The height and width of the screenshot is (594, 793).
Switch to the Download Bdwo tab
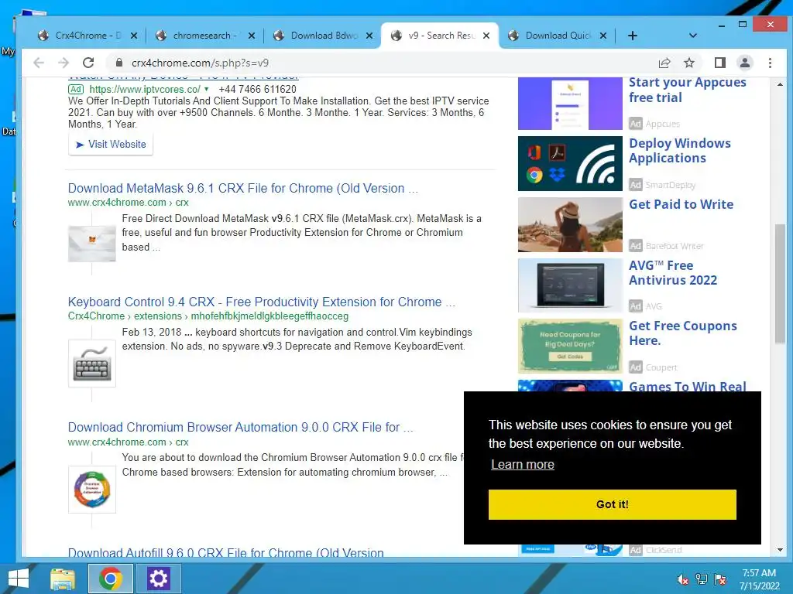[x=324, y=36]
